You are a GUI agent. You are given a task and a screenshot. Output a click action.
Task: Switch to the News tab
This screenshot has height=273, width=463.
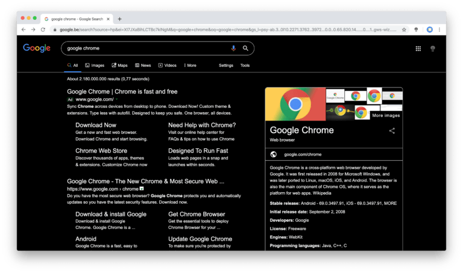point(143,66)
